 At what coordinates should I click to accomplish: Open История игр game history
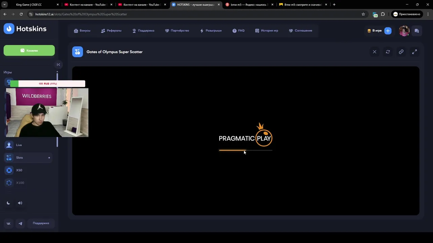[x=267, y=31]
